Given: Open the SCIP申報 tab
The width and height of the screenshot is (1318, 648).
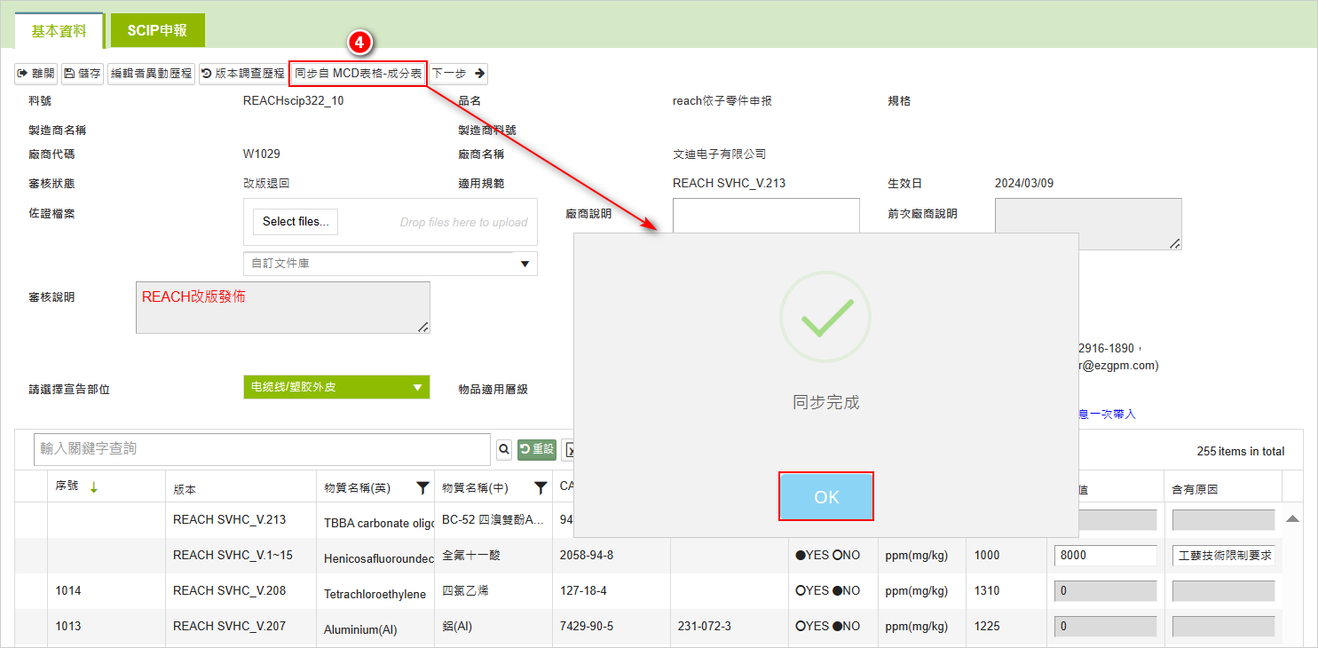Looking at the screenshot, I should click(157, 30).
